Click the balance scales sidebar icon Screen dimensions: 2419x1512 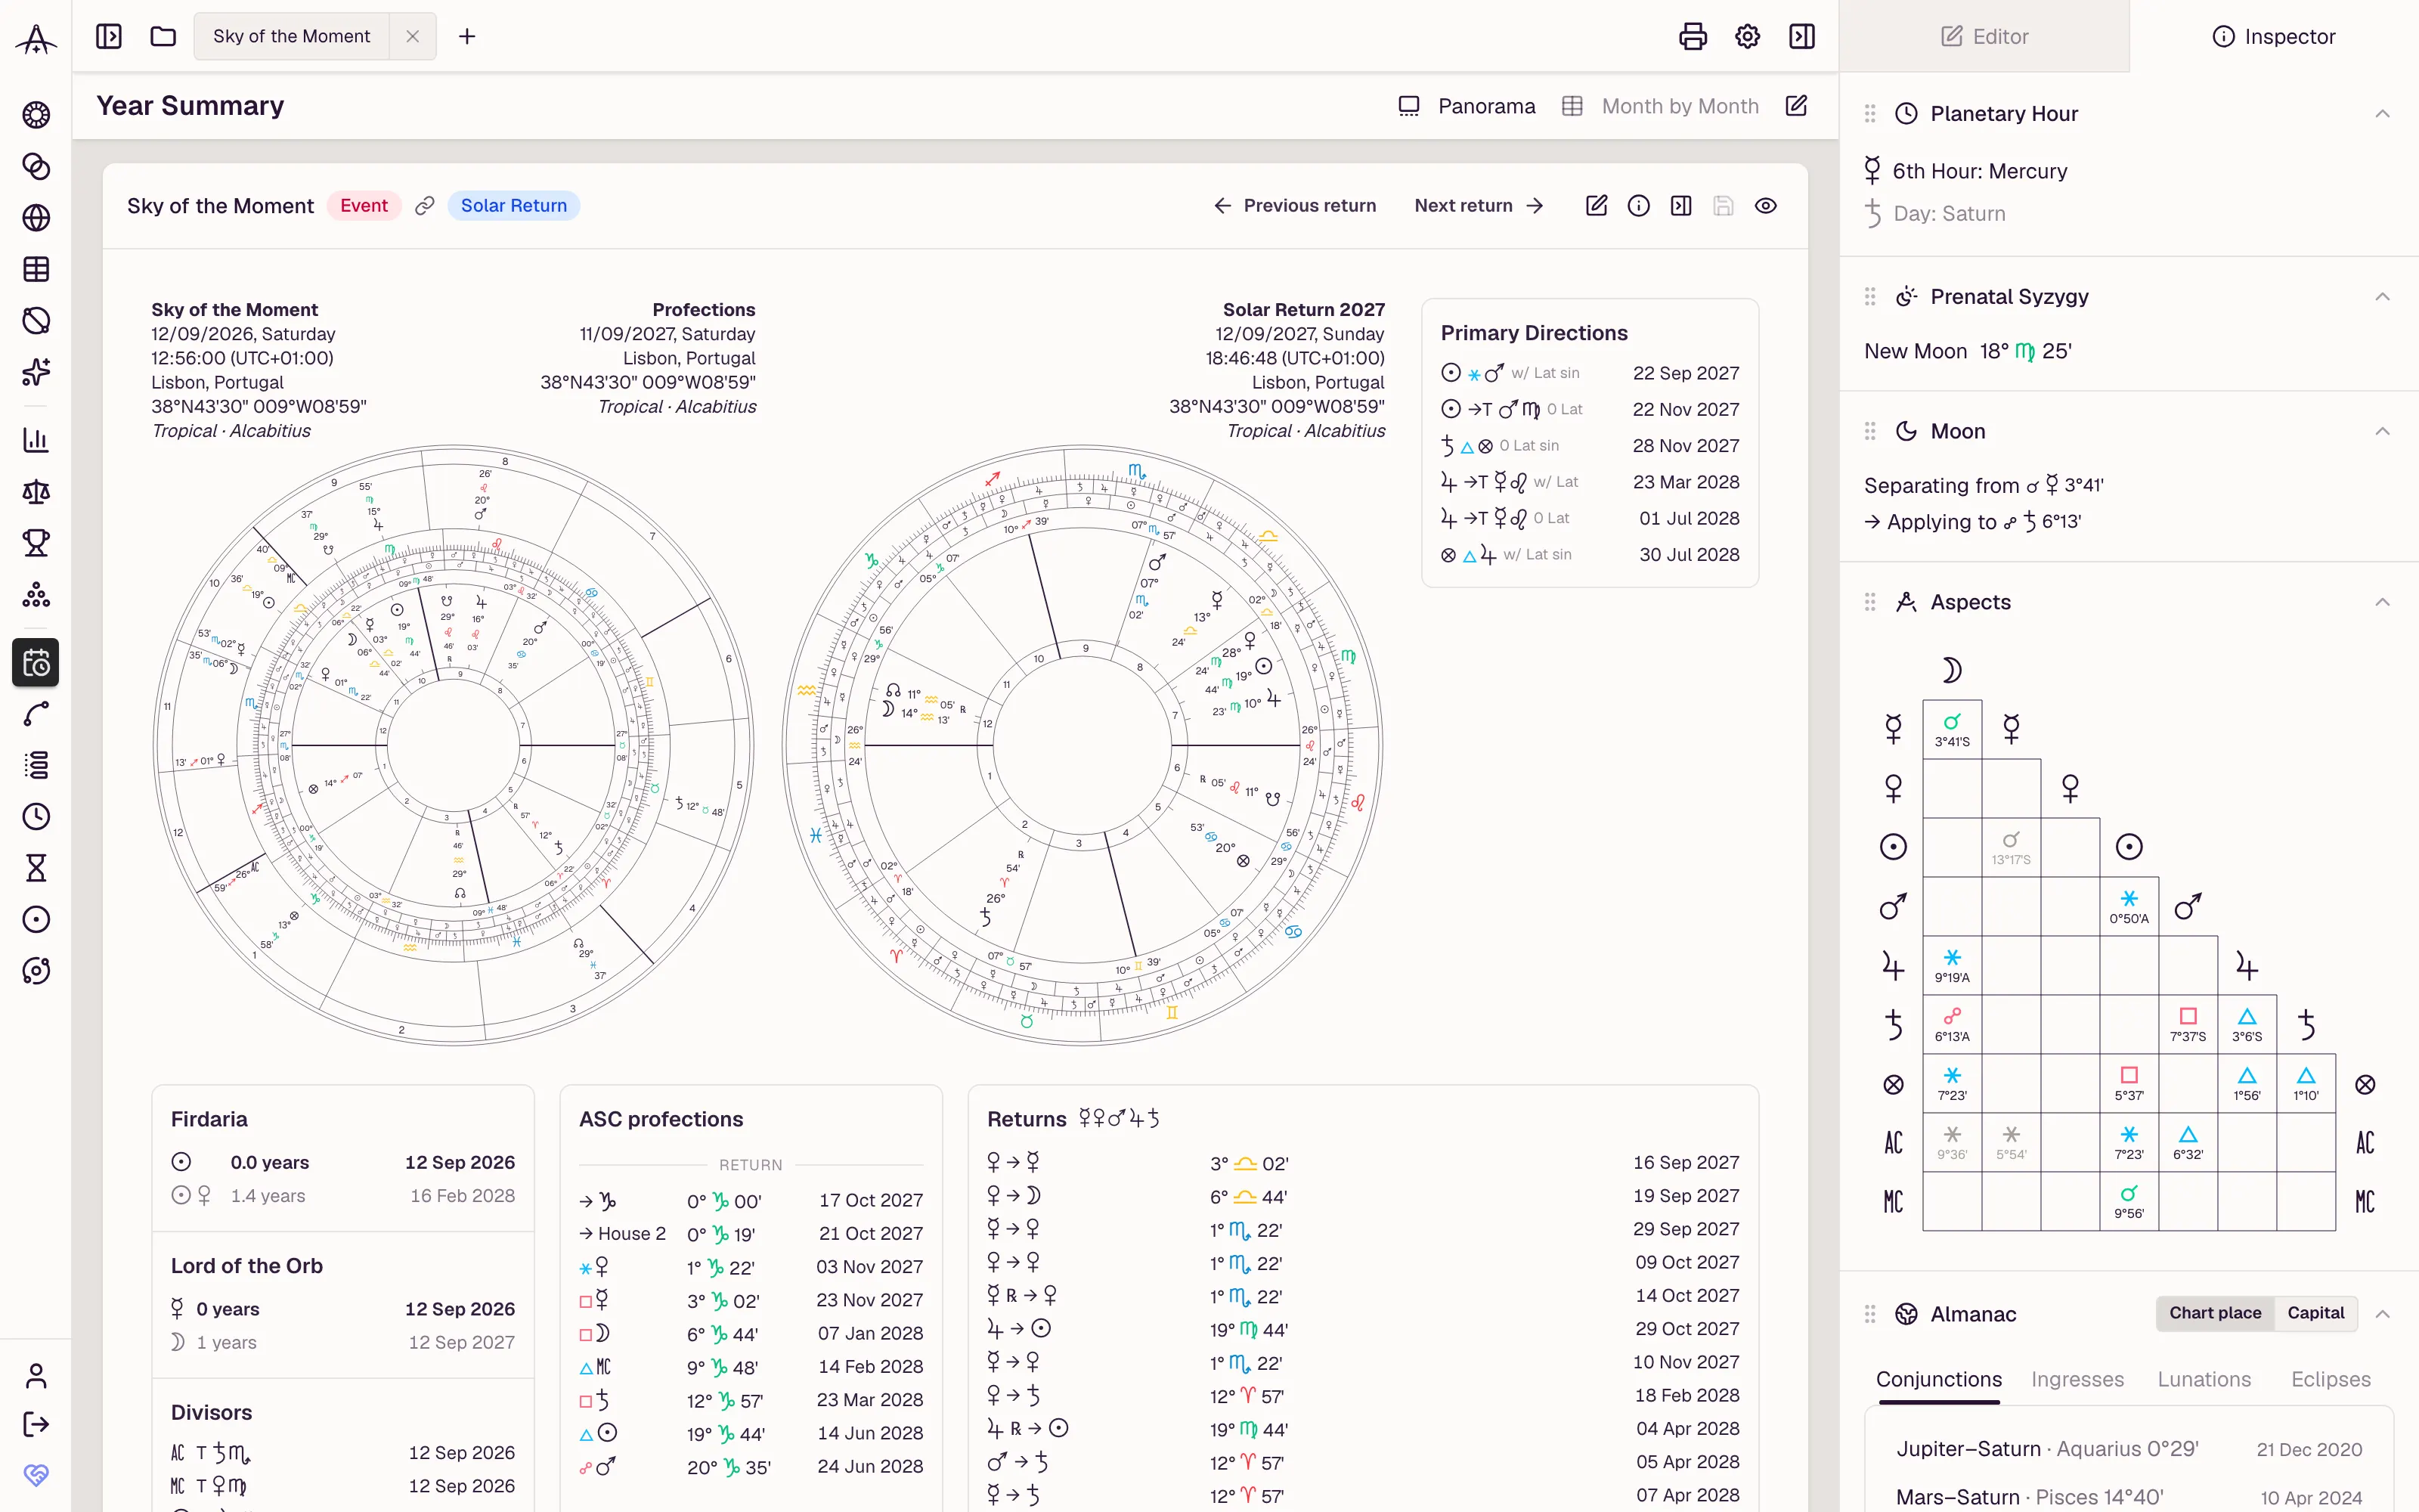(x=36, y=492)
